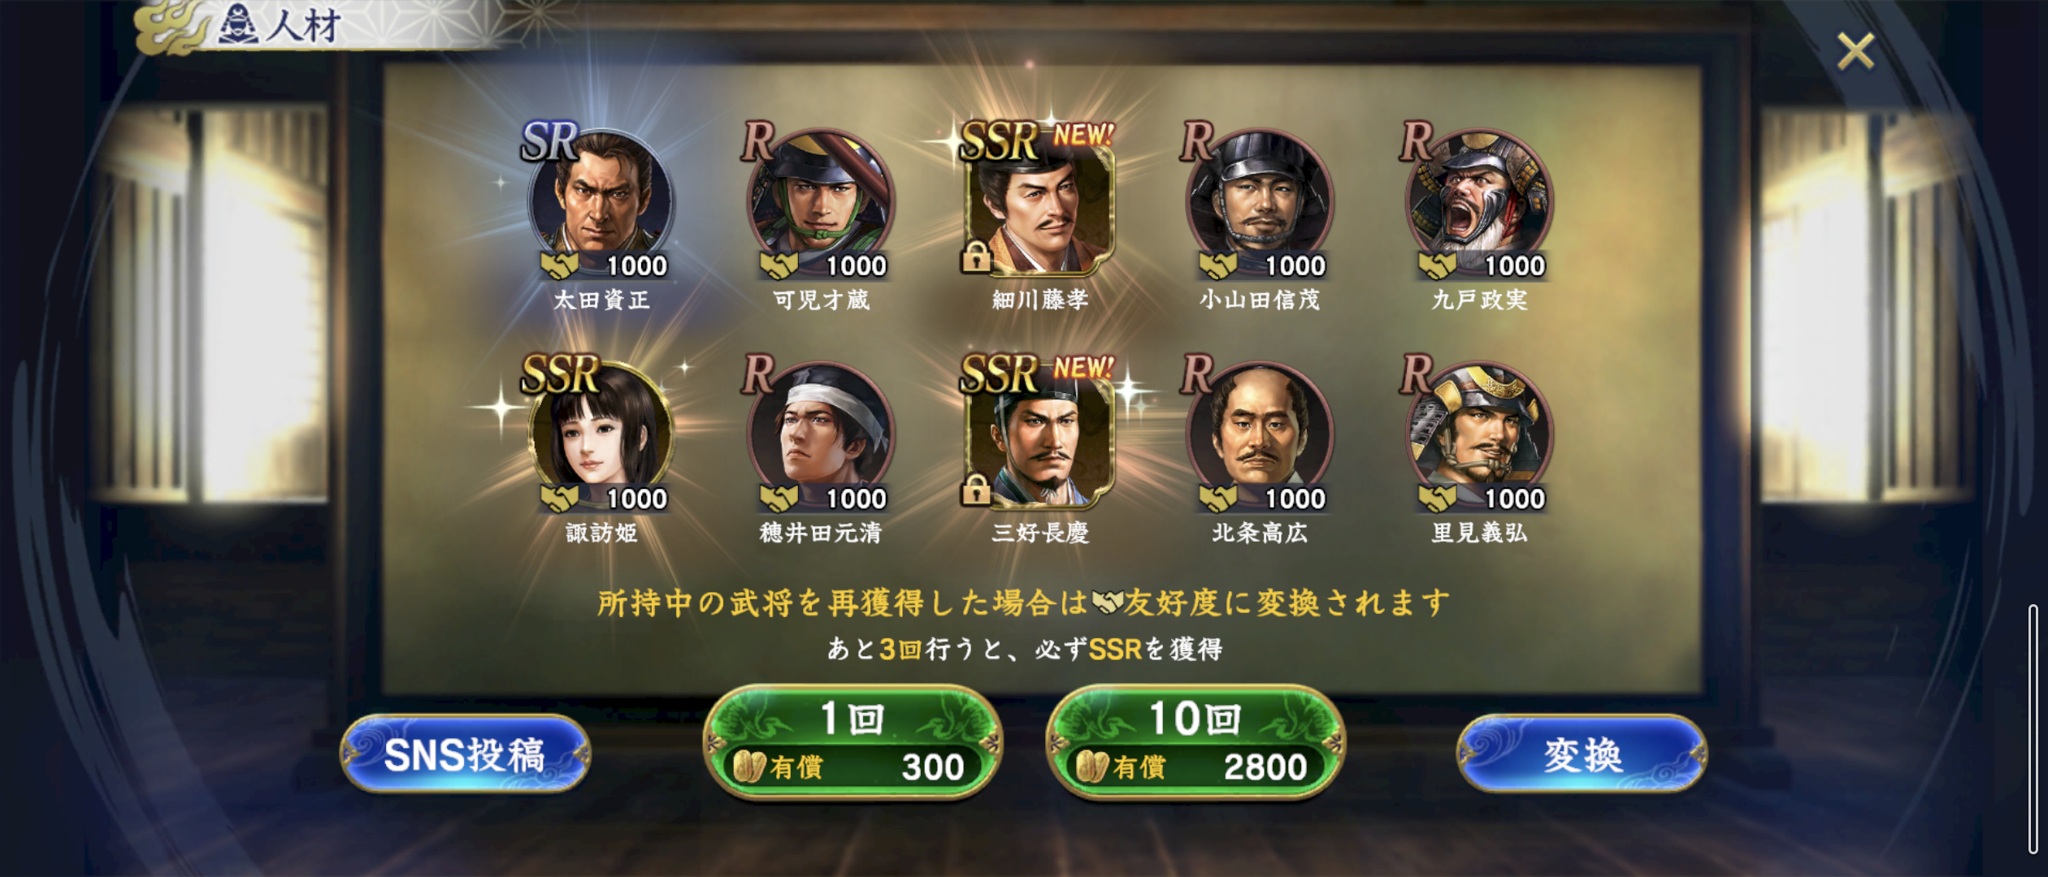This screenshot has height=877, width=2048.
Task: Click the SNS投稿 share button
Action: [465, 754]
